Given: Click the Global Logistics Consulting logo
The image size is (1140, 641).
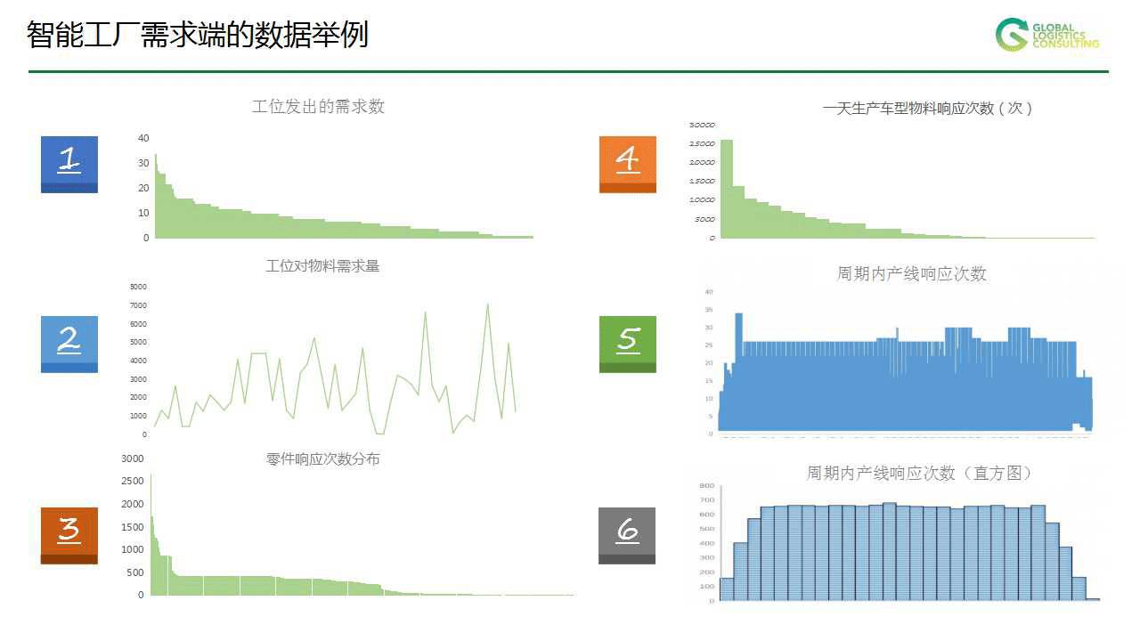Looking at the screenshot, I should [x=1047, y=35].
